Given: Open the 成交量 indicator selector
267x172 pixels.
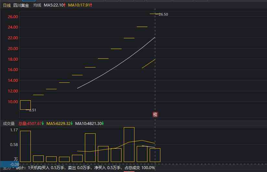Looking at the screenshot, I should coord(9,124).
